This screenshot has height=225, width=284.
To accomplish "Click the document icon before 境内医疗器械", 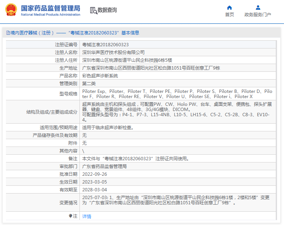I will [x=8, y=33].
